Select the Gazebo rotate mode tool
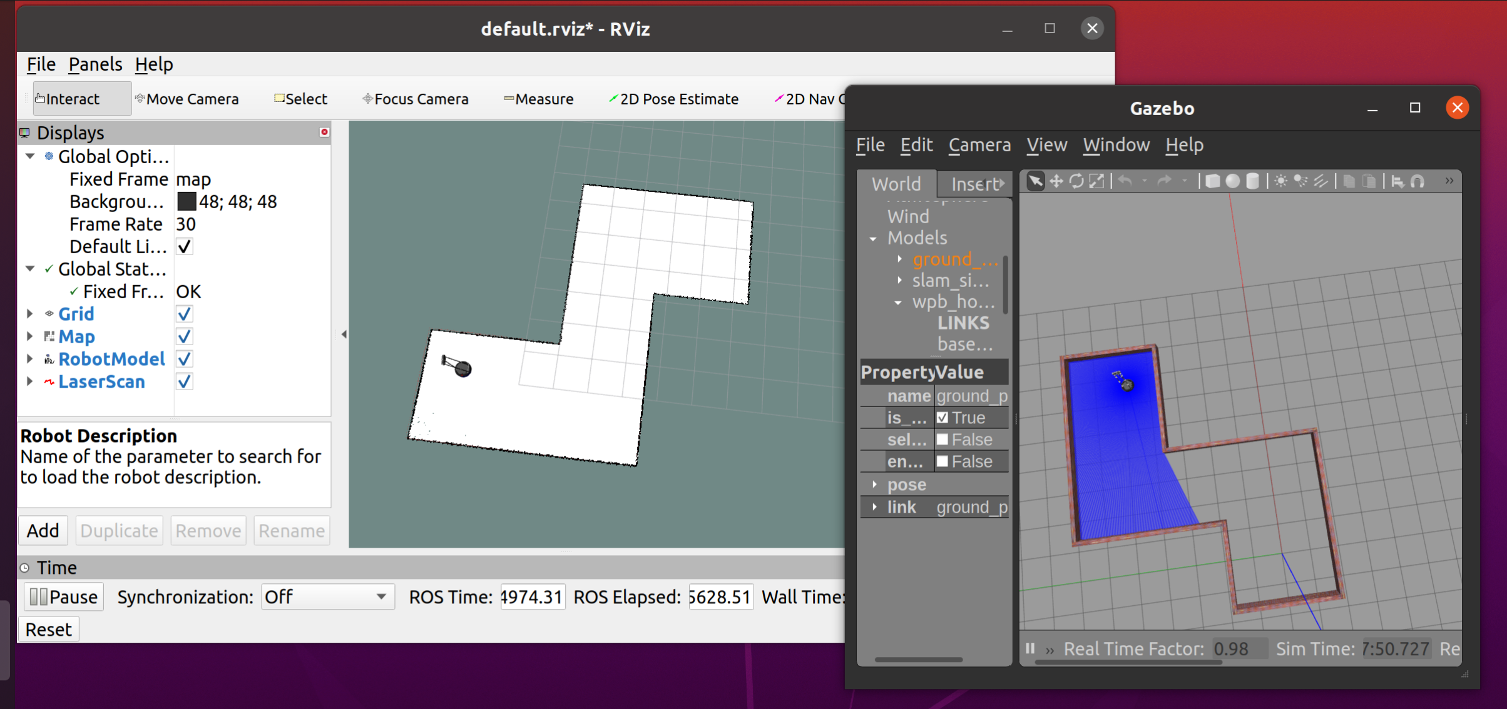This screenshot has height=709, width=1507. (x=1076, y=181)
